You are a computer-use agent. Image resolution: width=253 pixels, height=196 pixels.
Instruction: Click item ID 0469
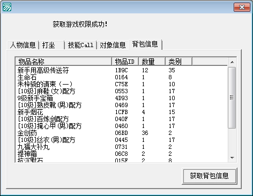[122, 105]
